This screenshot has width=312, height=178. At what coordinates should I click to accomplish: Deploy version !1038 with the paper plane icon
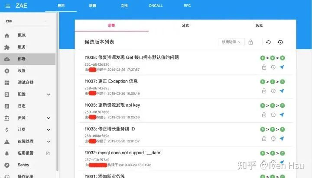[x=282, y=67]
